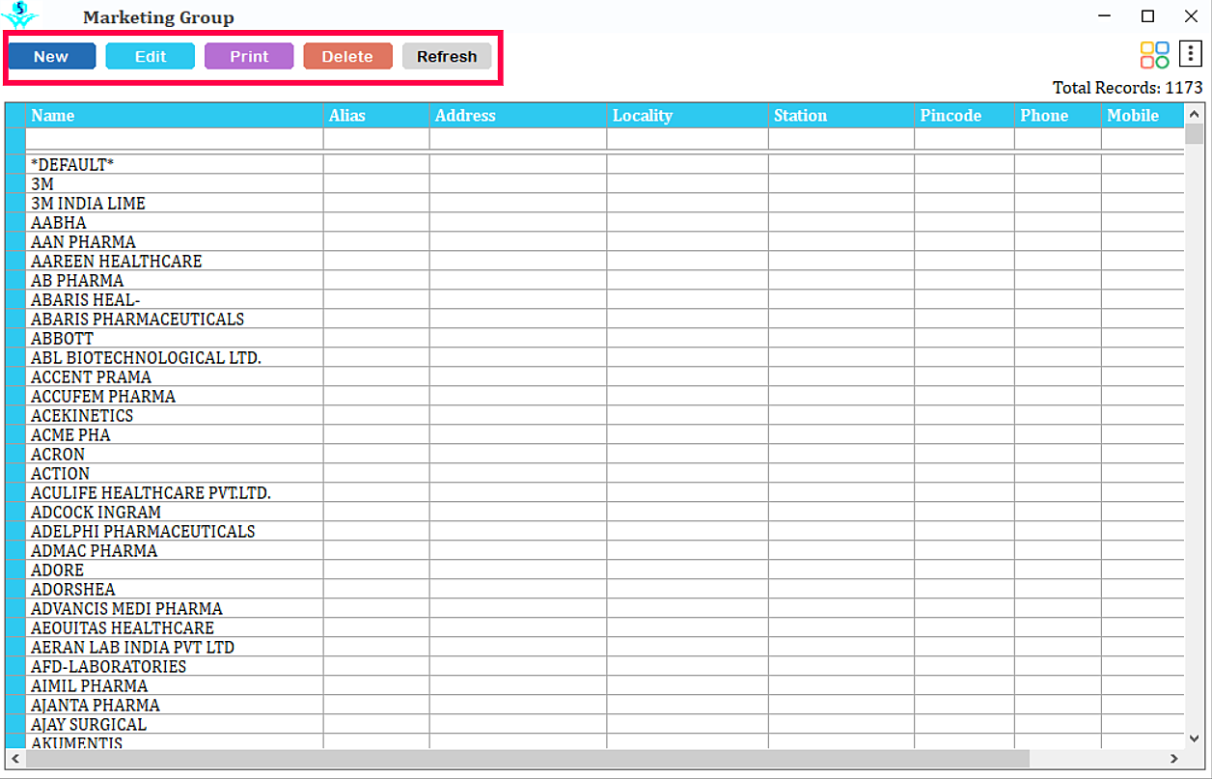Screen dimensions: 1212x779
Task: Focus the Pincode filter input field
Action: click(965, 139)
